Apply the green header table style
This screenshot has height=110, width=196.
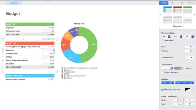tap(187, 10)
